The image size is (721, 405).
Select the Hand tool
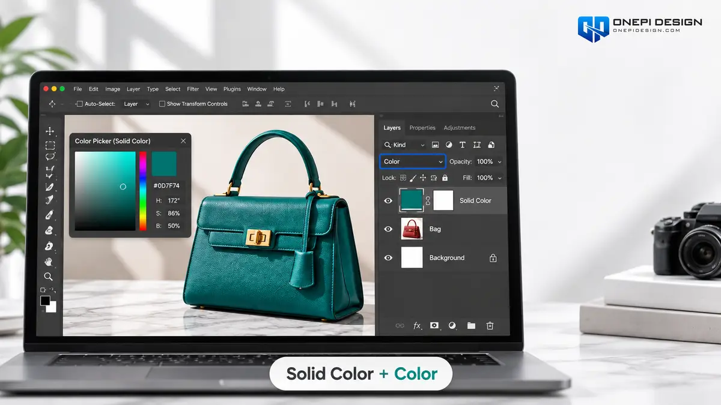tap(49, 262)
